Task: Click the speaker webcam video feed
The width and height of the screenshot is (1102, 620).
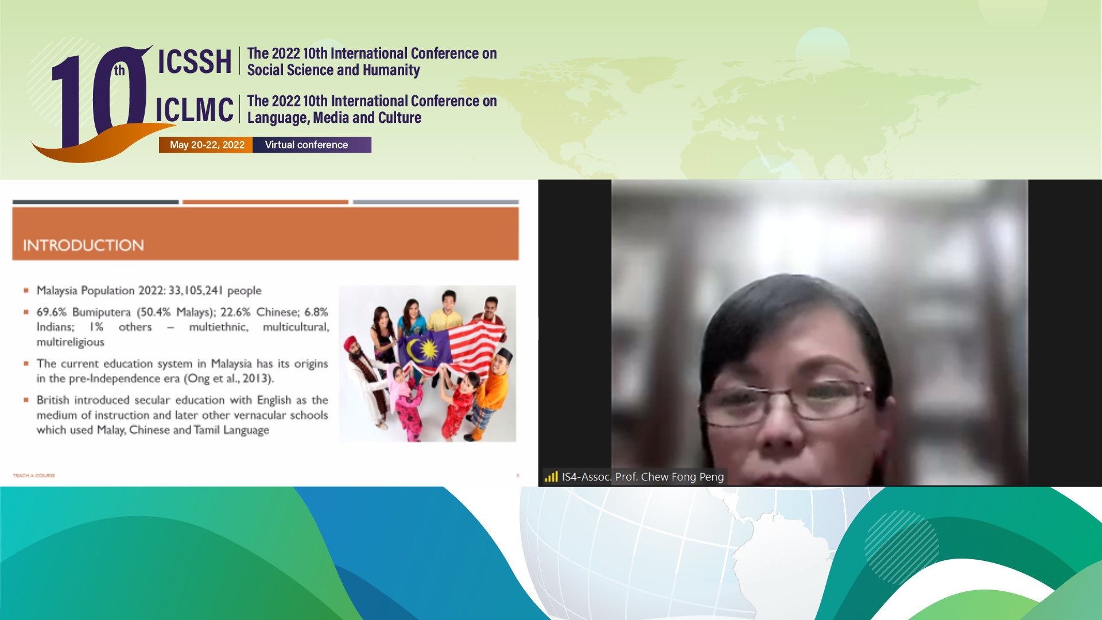Action: [820, 333]
